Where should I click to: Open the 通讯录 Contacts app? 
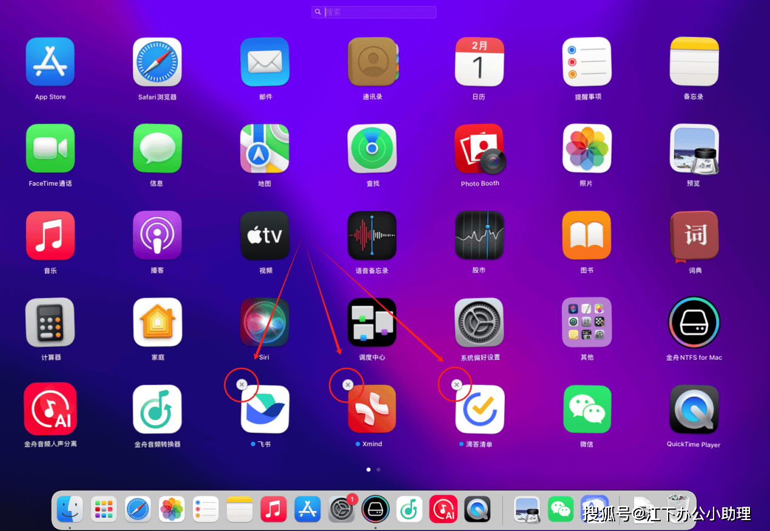click(373, 62)
